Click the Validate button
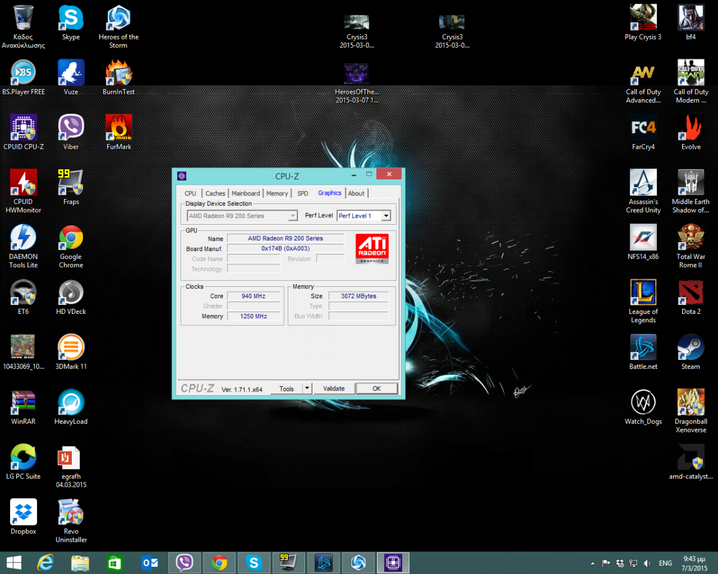718x574 pixels. coord(334,389)
